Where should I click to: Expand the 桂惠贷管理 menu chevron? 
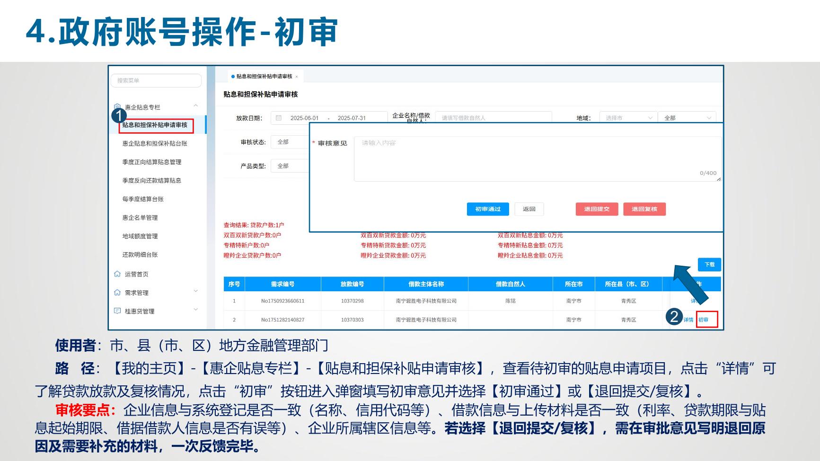click(195, 310)
